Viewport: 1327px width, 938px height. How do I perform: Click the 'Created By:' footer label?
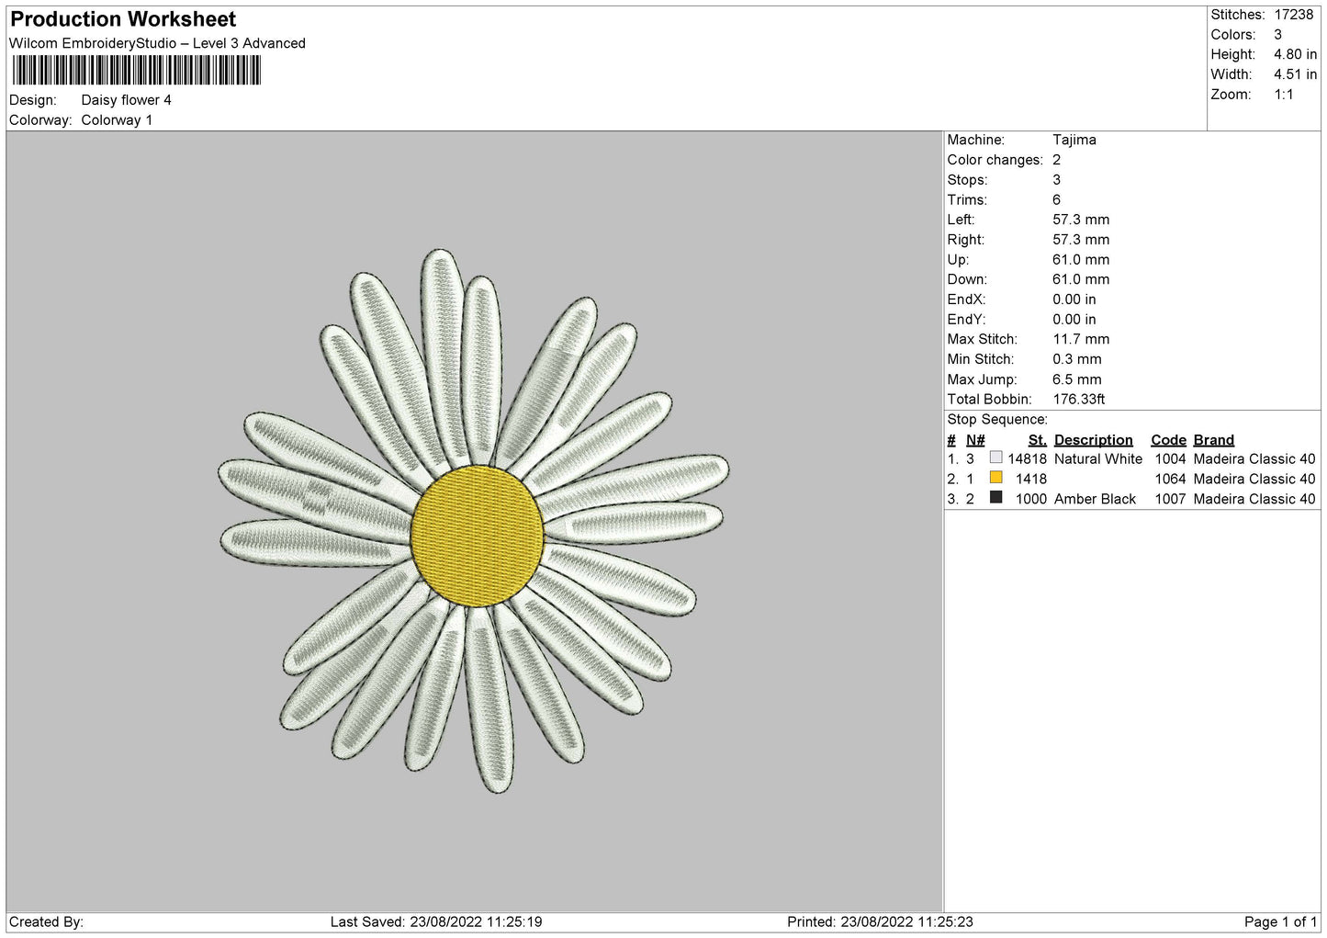pos(46,922)
